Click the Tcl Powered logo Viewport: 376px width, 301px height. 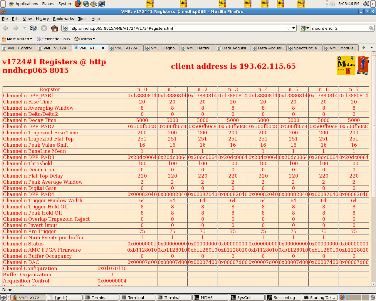[x=363, y=66]
